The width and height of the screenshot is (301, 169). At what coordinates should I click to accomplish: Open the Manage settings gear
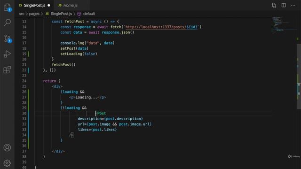8,163
